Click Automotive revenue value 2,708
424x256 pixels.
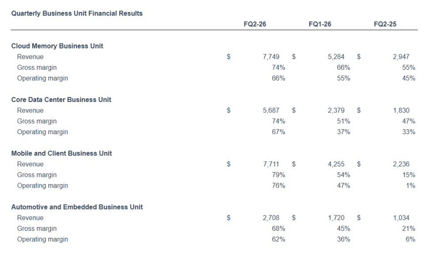(x=271, y=218)
